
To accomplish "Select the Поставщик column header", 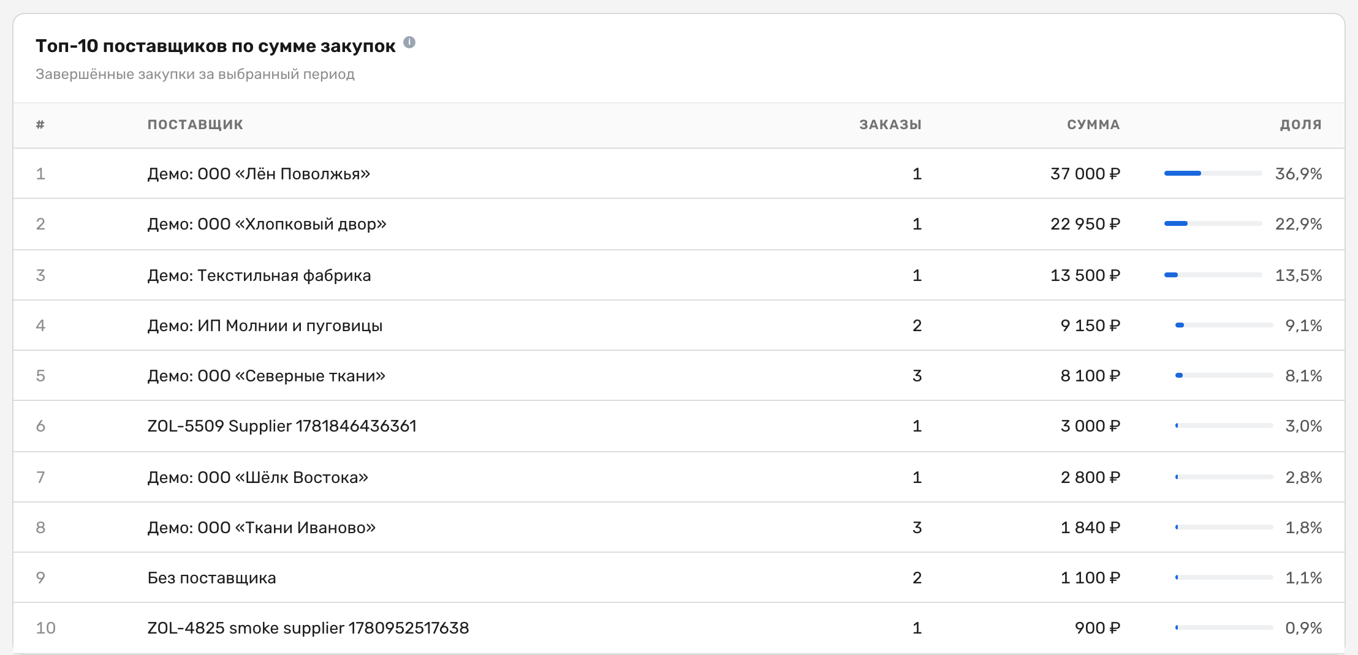I will pos(195,125).
